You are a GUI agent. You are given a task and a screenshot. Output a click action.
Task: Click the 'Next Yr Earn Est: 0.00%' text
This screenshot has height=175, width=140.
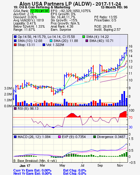coord(33,173)
